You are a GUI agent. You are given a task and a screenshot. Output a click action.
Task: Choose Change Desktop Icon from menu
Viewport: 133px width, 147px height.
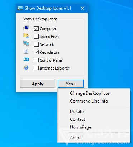[x=94, y=93]
